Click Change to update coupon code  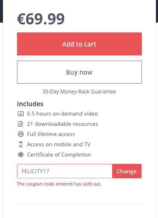[127, 171]
